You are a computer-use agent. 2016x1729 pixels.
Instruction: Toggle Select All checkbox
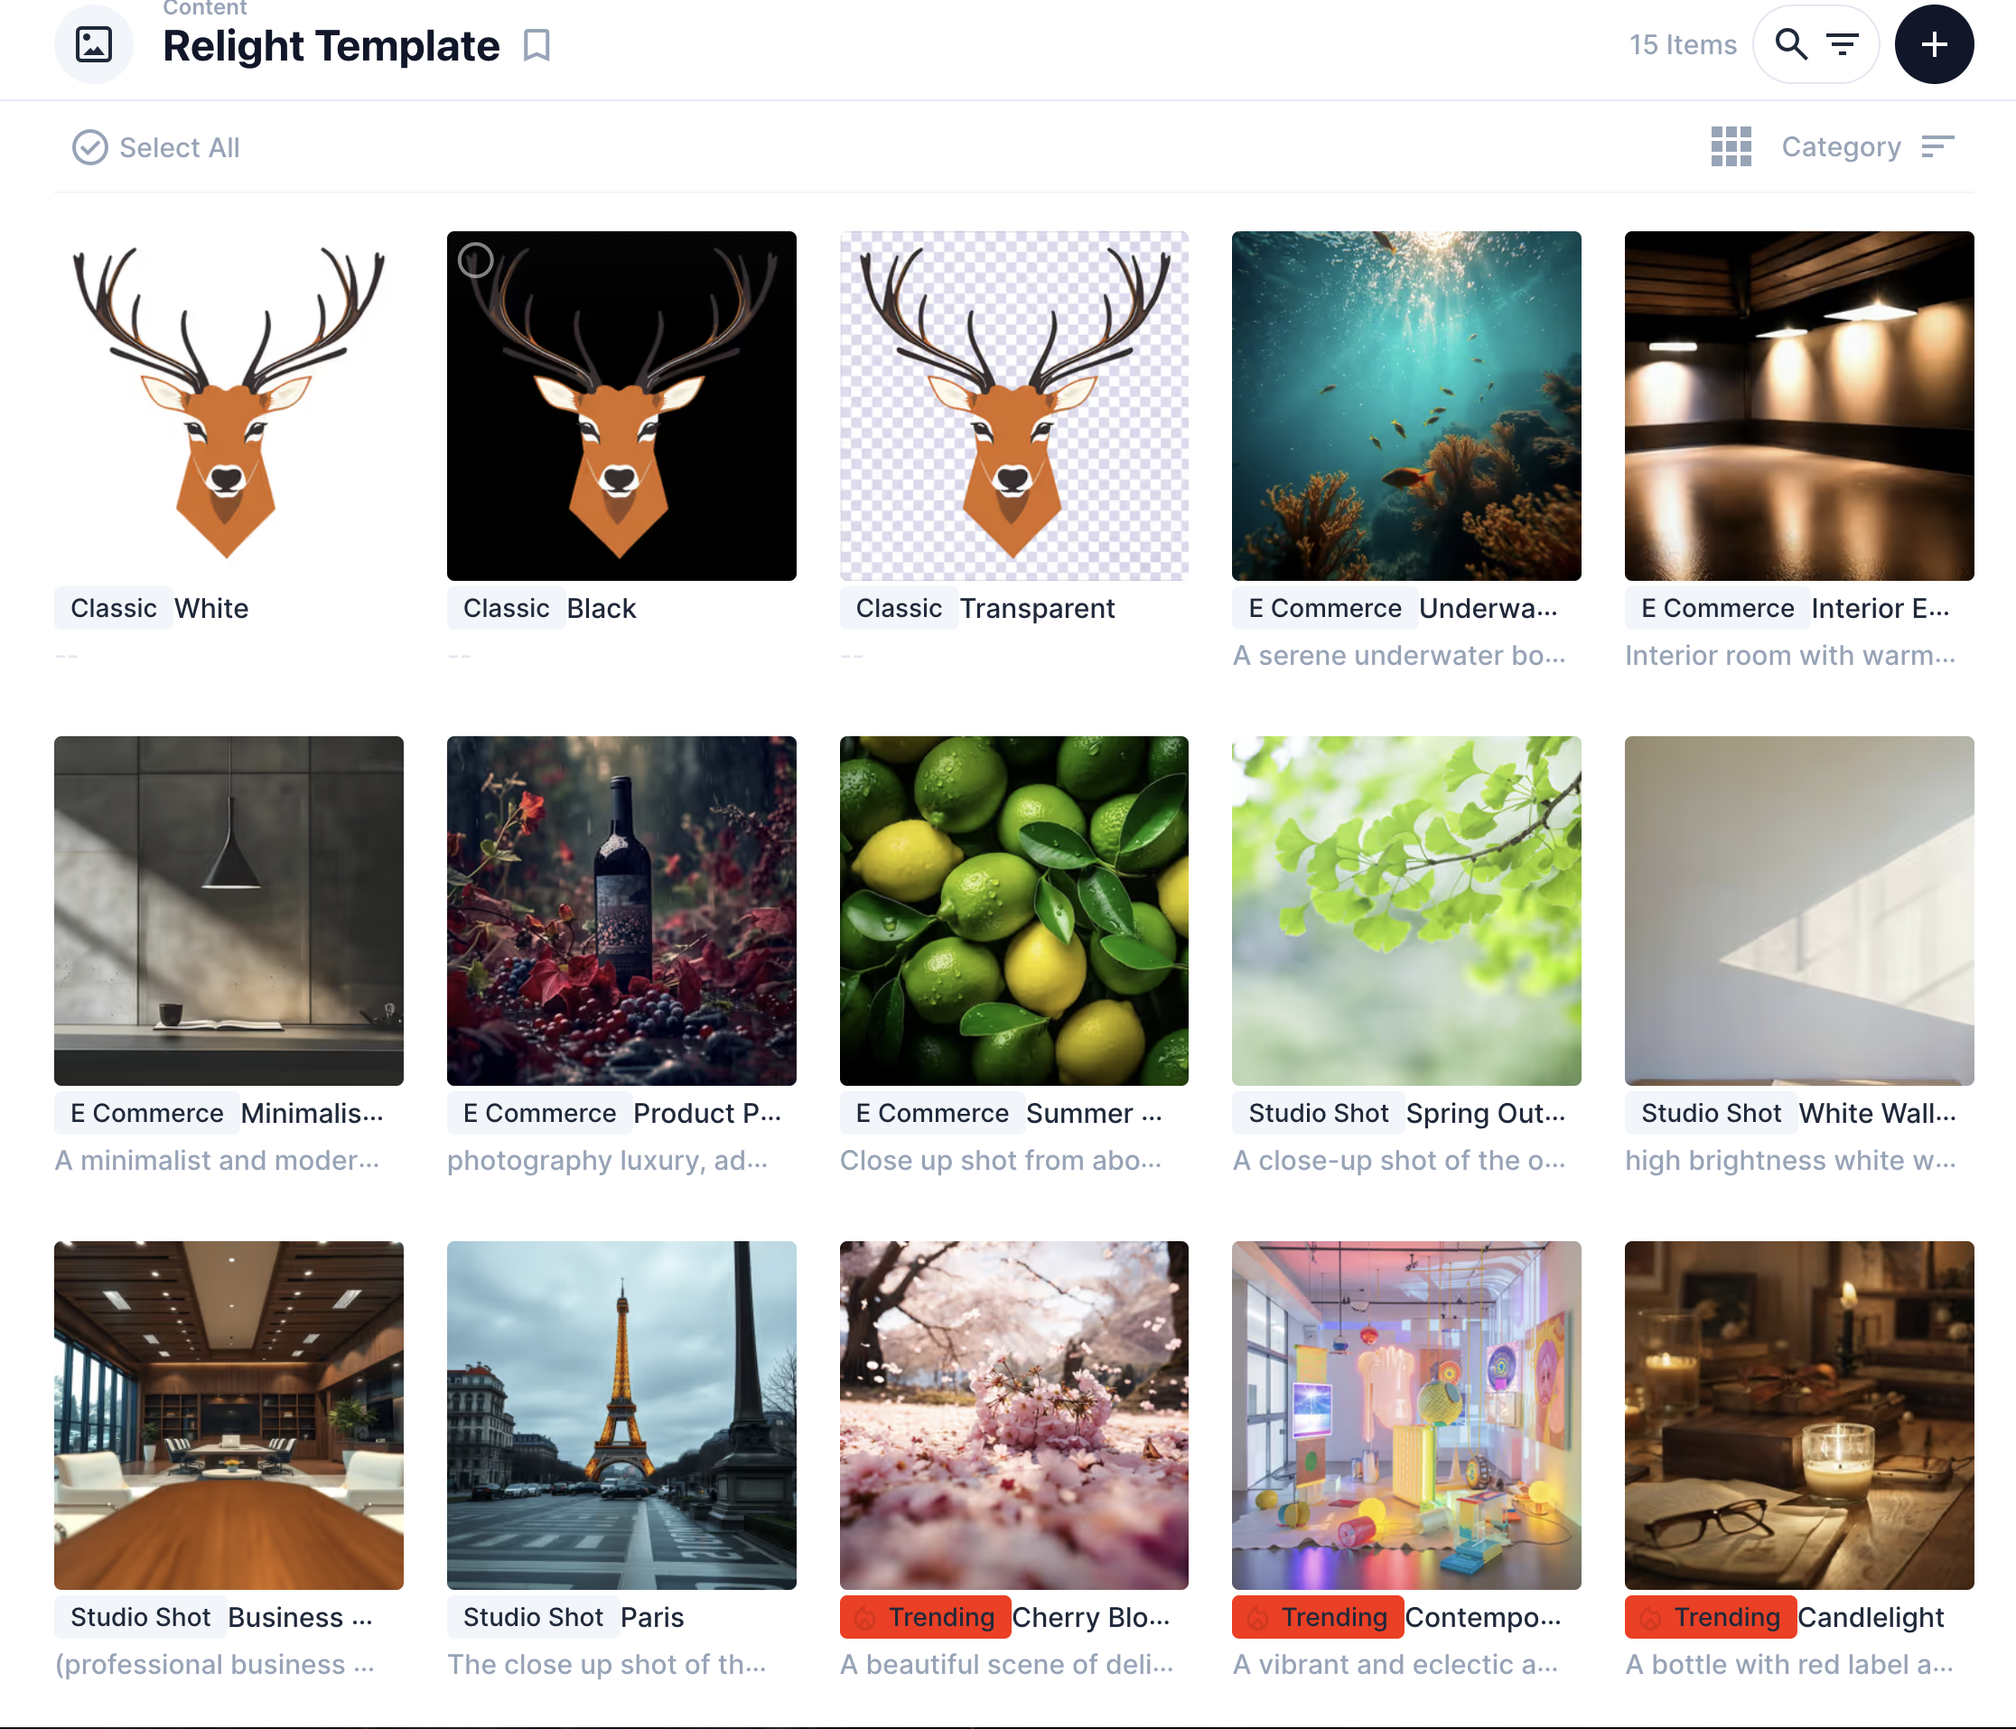coord(89,148)
